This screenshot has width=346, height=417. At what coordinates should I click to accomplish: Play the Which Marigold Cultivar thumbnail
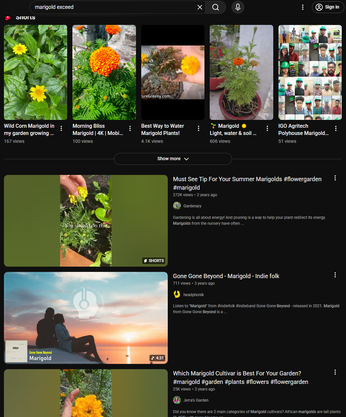pos(86,393)
